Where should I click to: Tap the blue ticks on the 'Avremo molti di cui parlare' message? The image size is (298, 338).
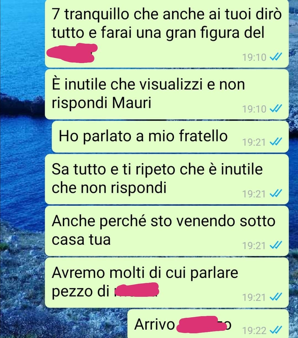[x=275, y=297]
